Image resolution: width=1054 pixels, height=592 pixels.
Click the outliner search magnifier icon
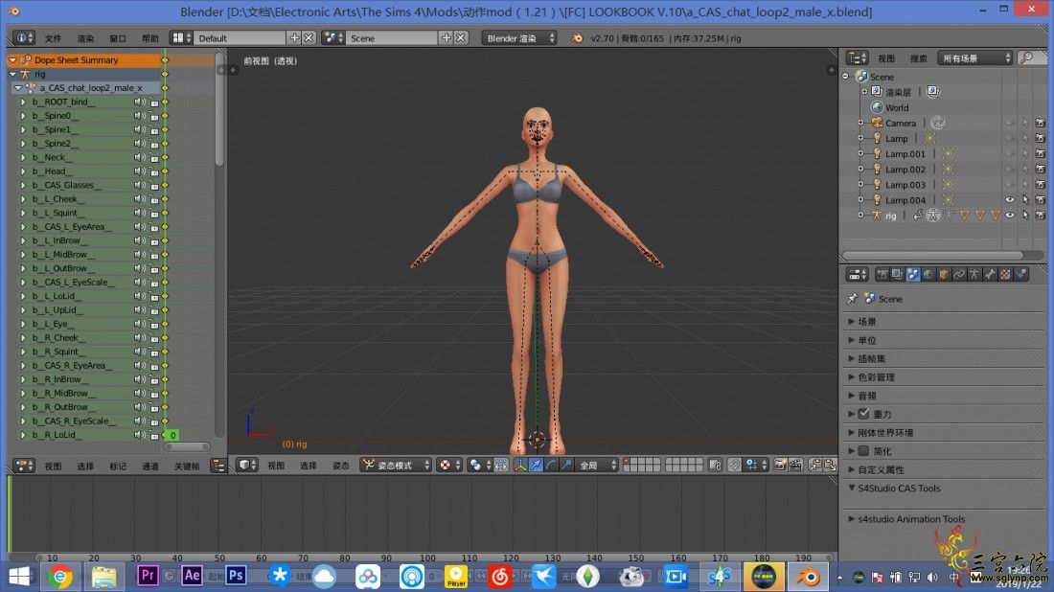click(1026, 58)
